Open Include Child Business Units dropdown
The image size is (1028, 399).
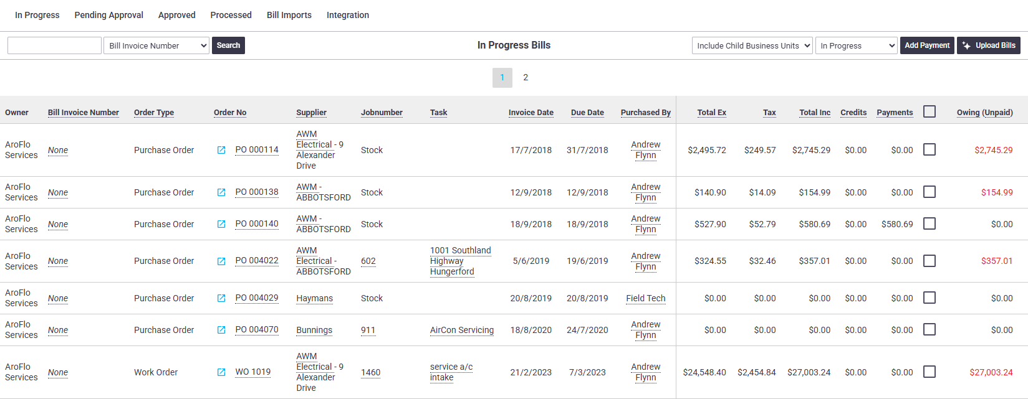point(752,45)
